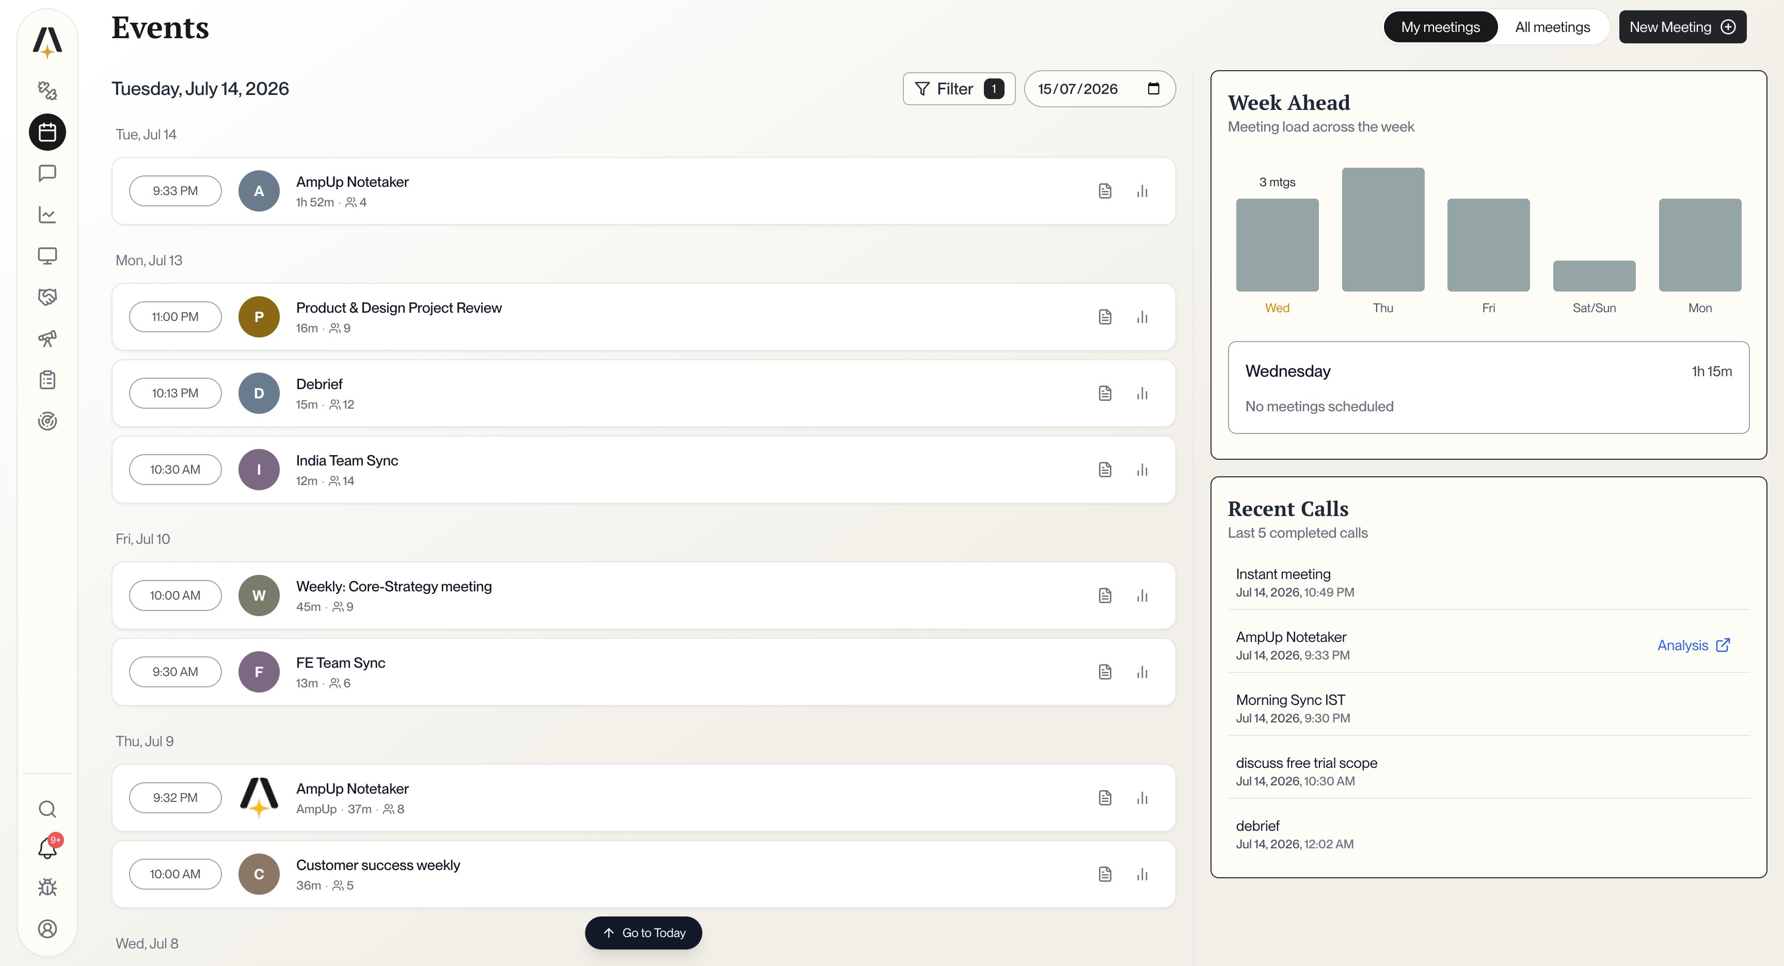
Task: Open analytics icon for Debrief meeting
Action: coord(1142,393)
